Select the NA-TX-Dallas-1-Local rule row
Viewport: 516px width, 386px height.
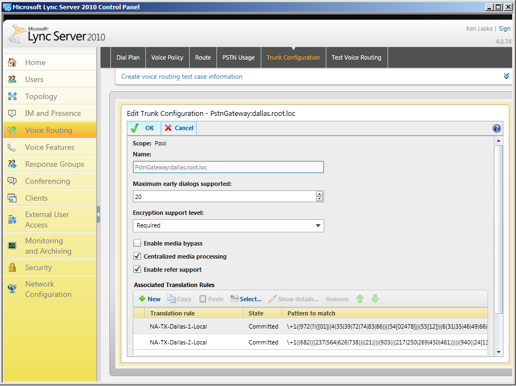coord(310,326)
